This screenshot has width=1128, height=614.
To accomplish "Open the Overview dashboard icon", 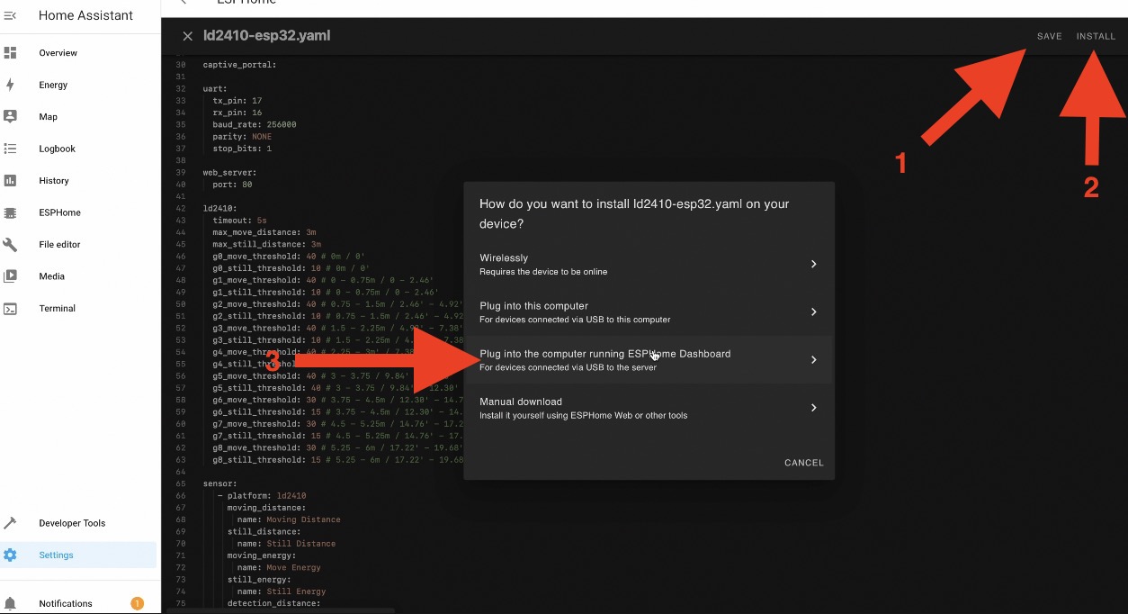I will point(10,53).
